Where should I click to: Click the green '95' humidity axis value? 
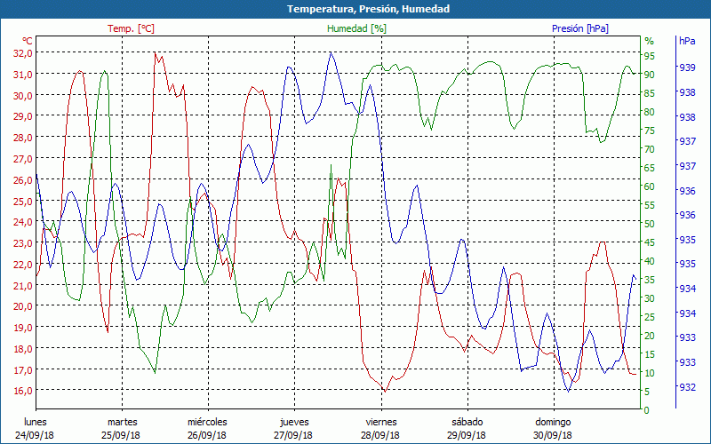650,56
